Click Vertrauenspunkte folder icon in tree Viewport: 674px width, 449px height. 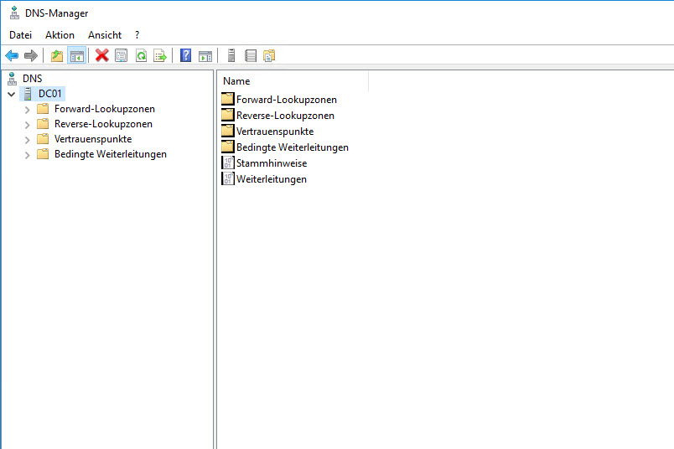43,139
